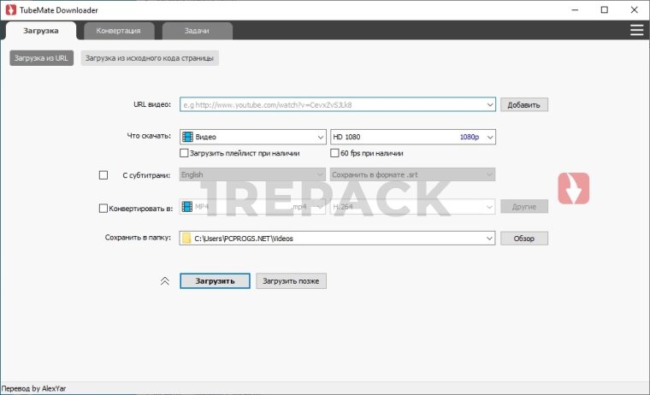Click the TubeMate app logo in title bar
Image resolution: width=650 pixels, height=395 pixels.
9,9
